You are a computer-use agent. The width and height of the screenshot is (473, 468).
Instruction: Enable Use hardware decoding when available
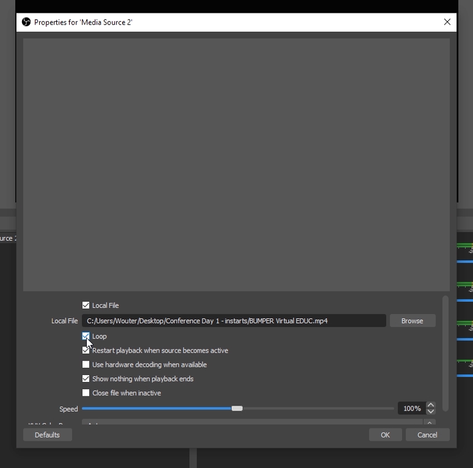coord(86,365)
